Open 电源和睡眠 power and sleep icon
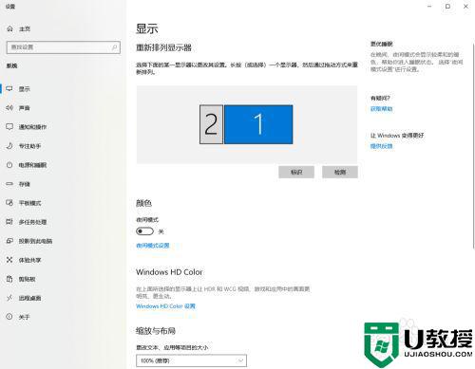This screenshot has height=369, width=475. (x=9, y=165)
